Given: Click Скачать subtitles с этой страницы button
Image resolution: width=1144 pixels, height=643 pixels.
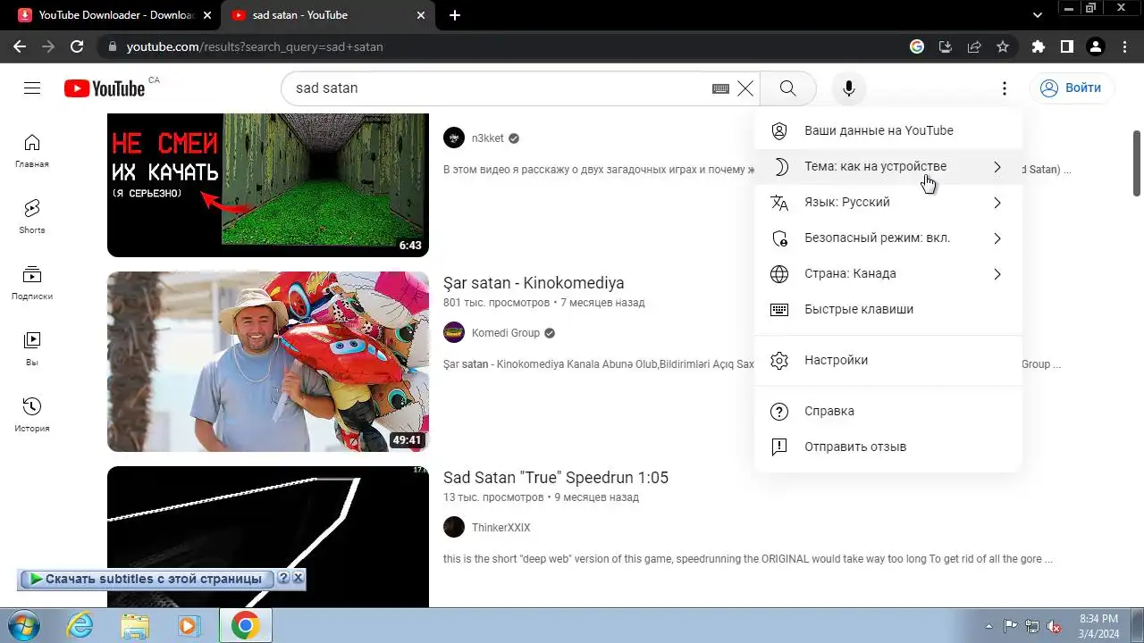Looking at the screenshot, I should [146, 579].
